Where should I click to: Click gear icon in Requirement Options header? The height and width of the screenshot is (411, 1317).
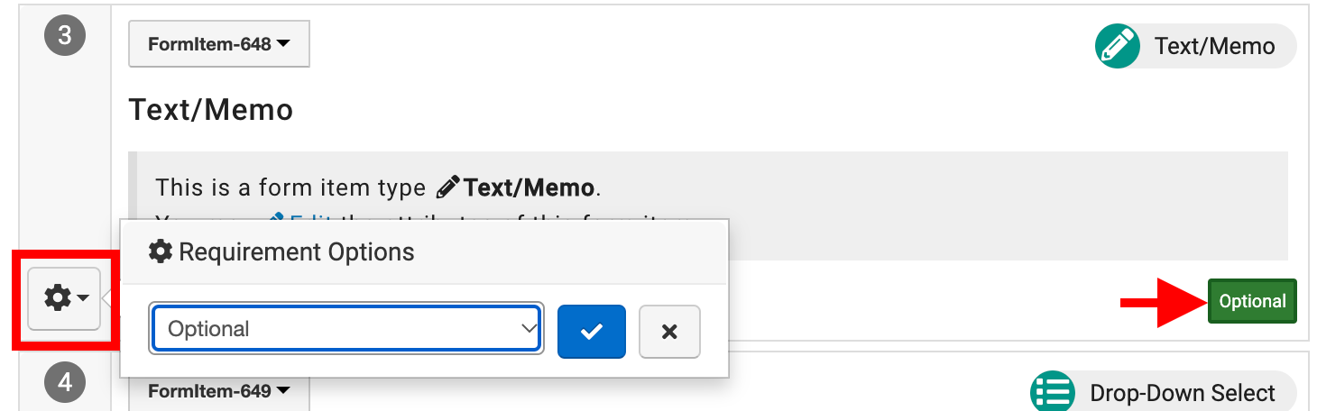pyautogui.click(x=161, y=251)
